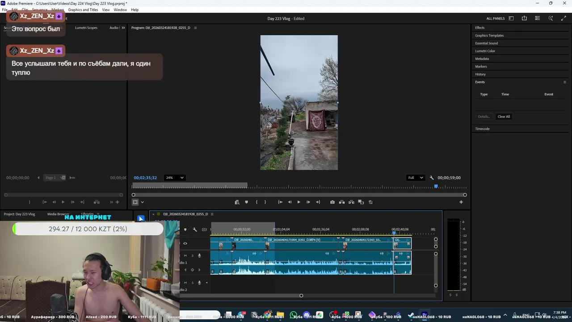Click the Mark In bracket icon
572x322 pixels.
coord(257,202)
